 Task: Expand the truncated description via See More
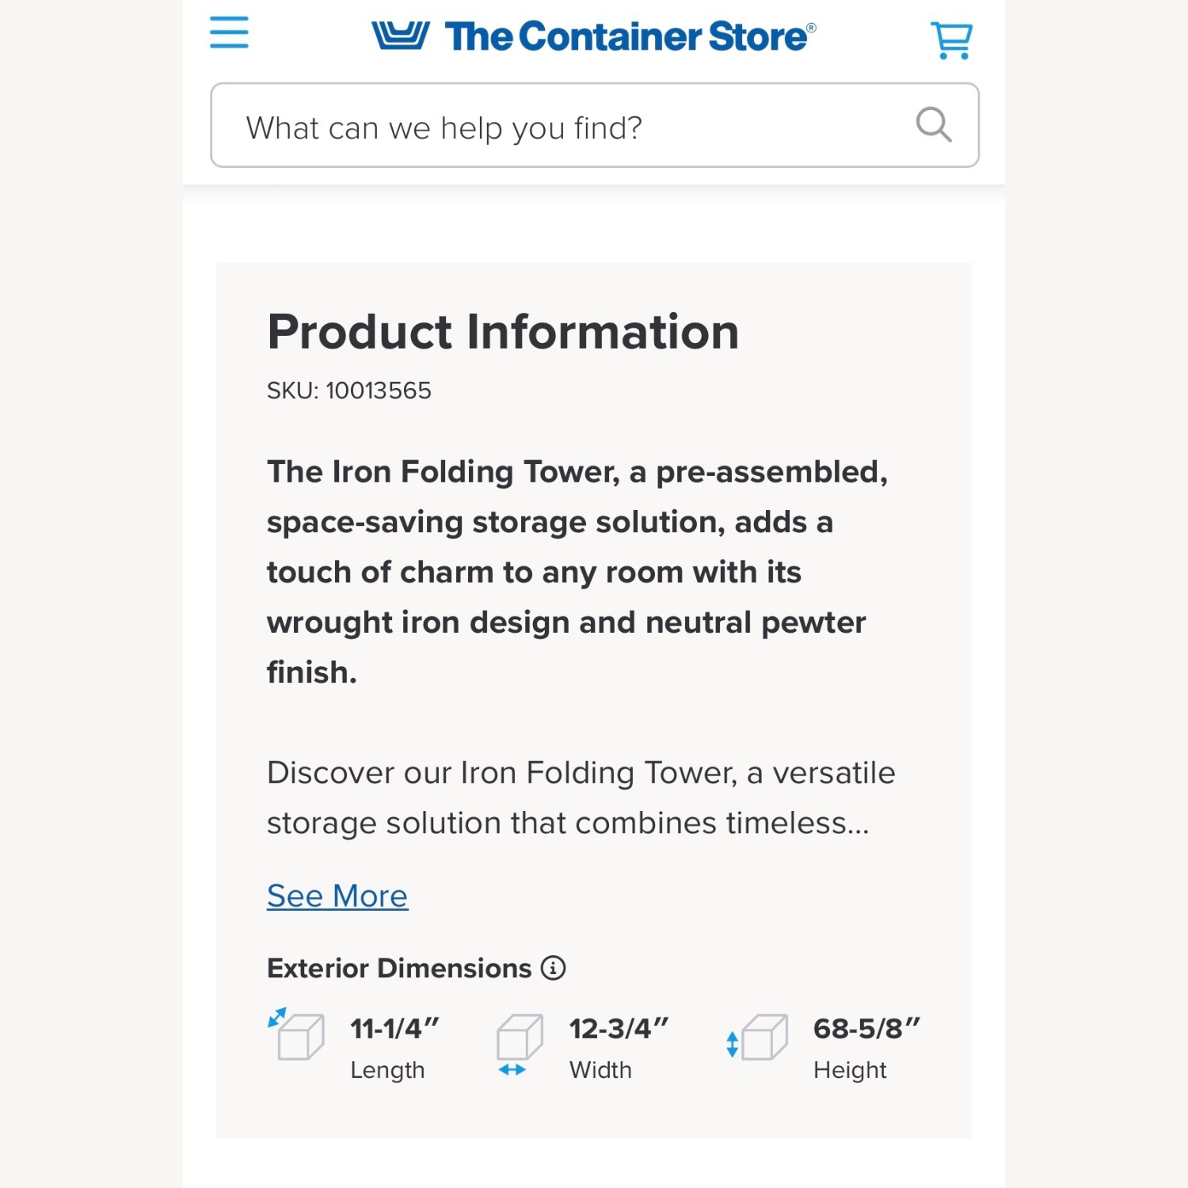[x=337, y=896]
